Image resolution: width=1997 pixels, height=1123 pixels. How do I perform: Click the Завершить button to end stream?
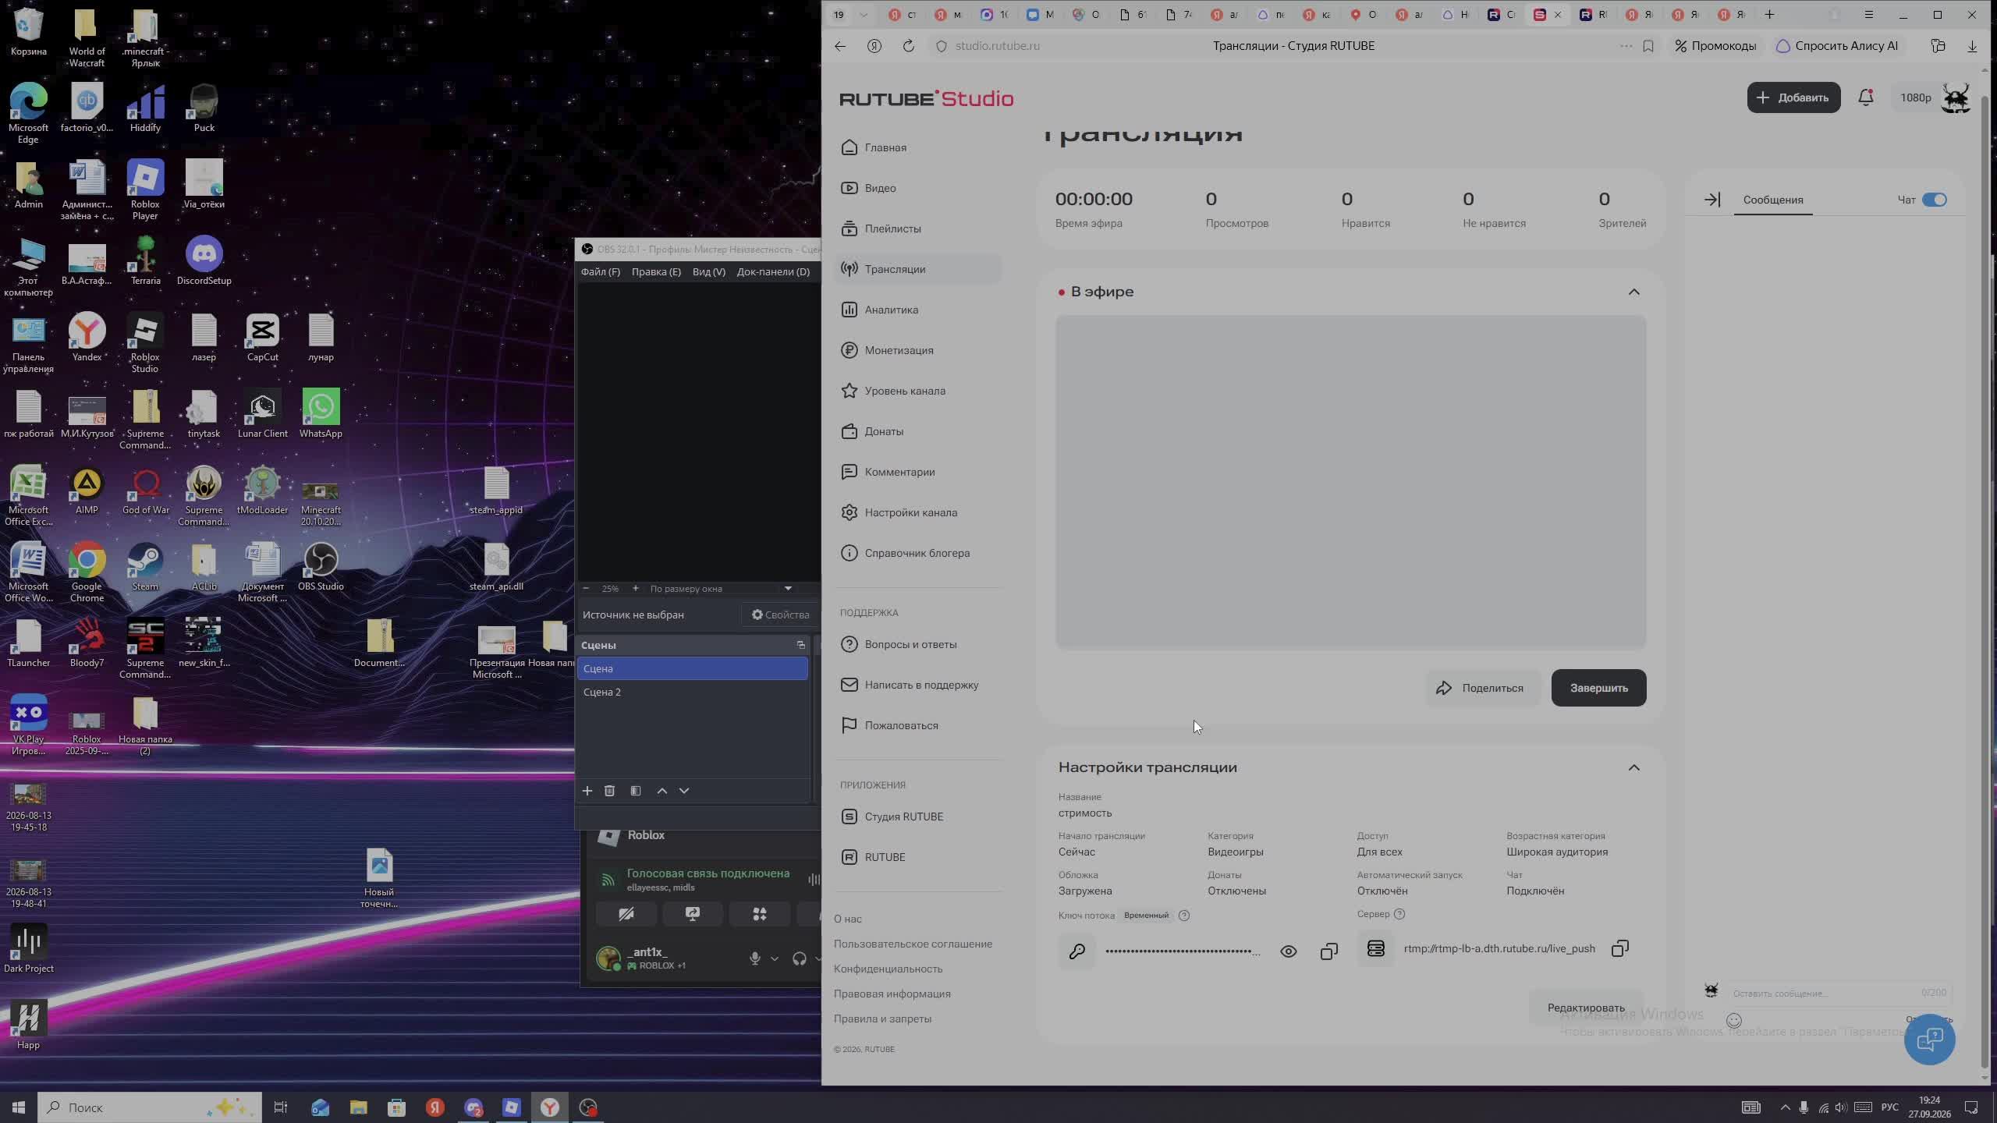pyautogui.click(x=1598, y=688)
